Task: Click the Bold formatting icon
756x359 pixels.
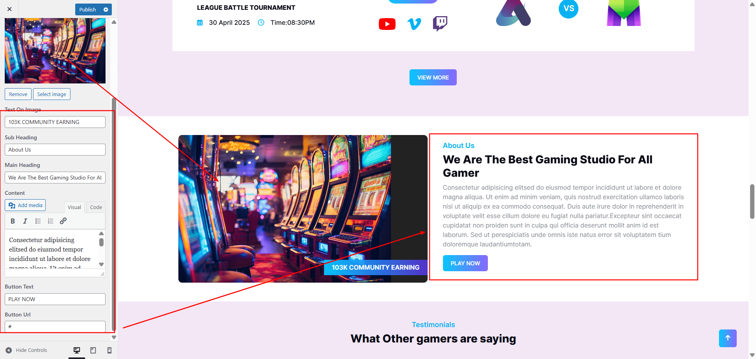Action: tap(13, 221)
